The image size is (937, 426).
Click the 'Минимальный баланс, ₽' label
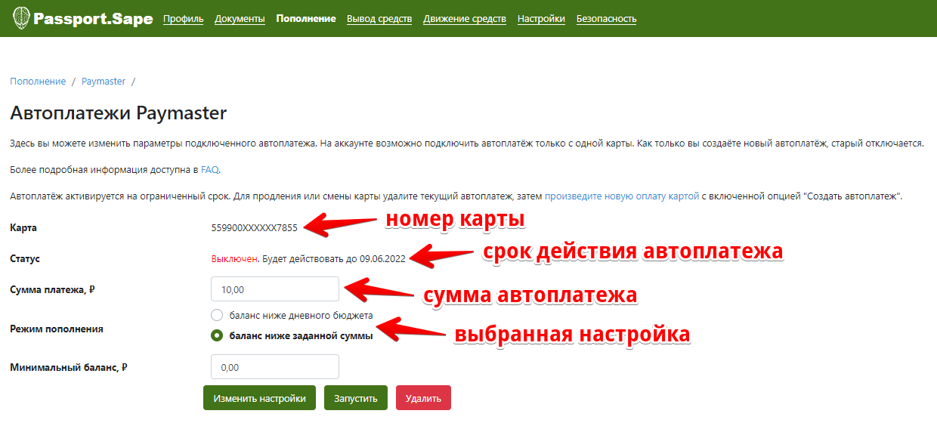(x=69, y=367)
